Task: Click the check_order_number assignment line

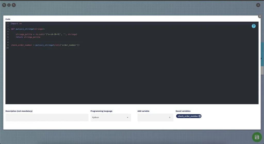Action: coord(45,45)
